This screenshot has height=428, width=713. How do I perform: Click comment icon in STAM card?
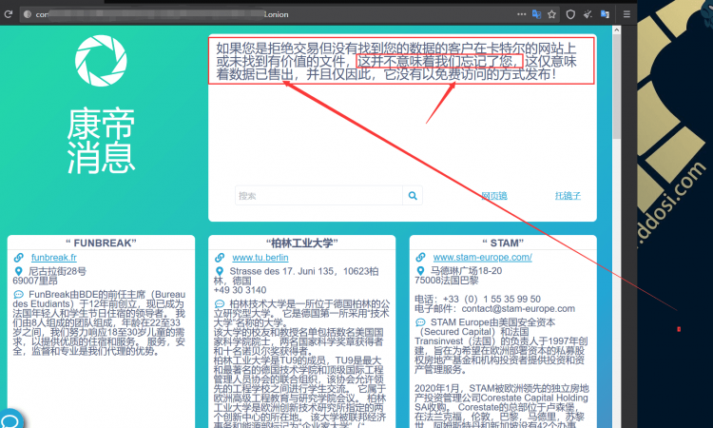tap(420, 322)
